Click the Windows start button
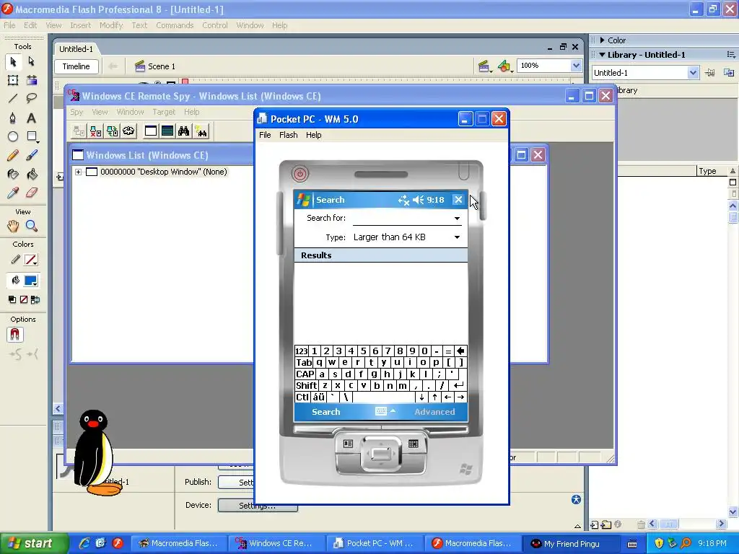Screen dimensions: 739x554 click(35, 543)
